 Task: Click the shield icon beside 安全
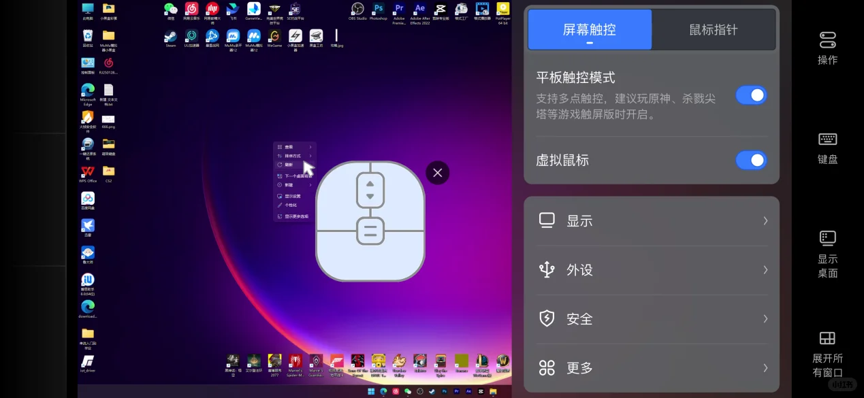(547, 318)
